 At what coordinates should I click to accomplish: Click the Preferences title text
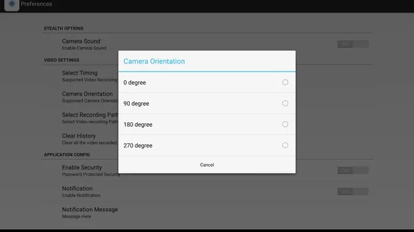(x=36, y=4)
